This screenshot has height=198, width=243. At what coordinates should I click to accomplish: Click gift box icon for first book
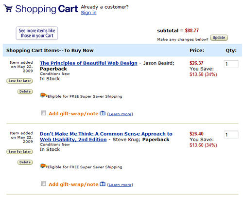[x=103, y=113]
